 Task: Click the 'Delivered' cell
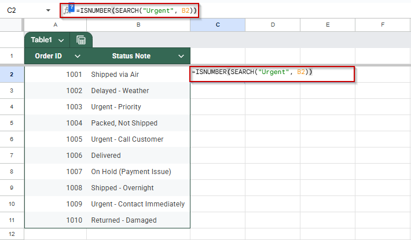[x=138, y=156]
